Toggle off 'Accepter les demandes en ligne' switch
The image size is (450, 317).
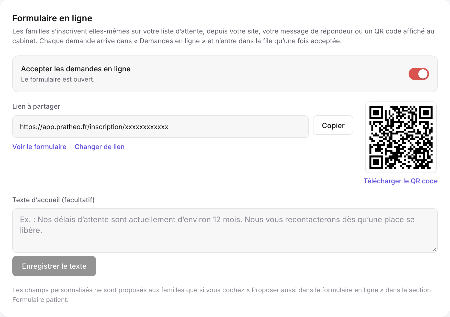click(419, 74)
